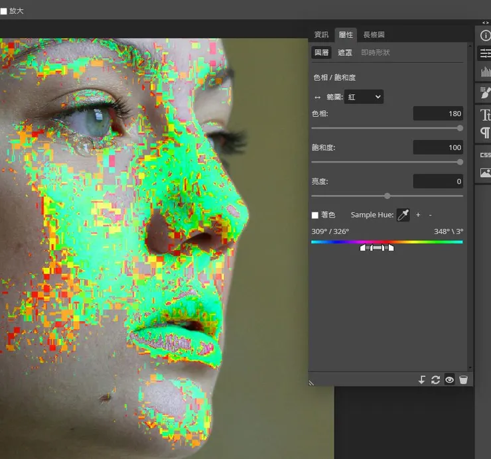Open the Properties sliders icon in sidebar

(x=485, y=54)
